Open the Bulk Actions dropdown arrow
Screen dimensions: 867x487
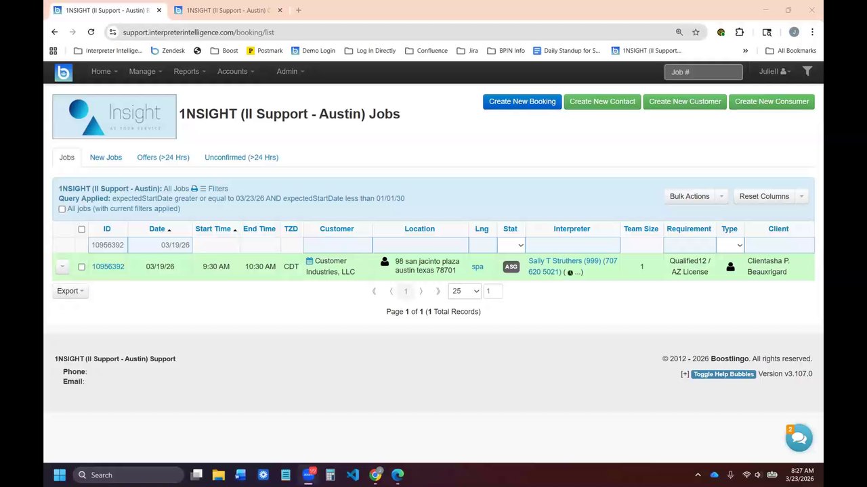pos(721,196)
